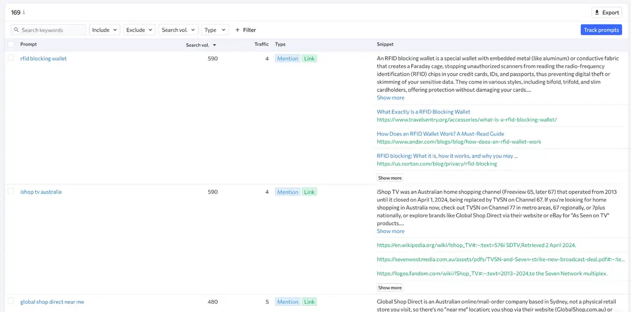Select the ishop tv australia row checkbox

[11, 192]
